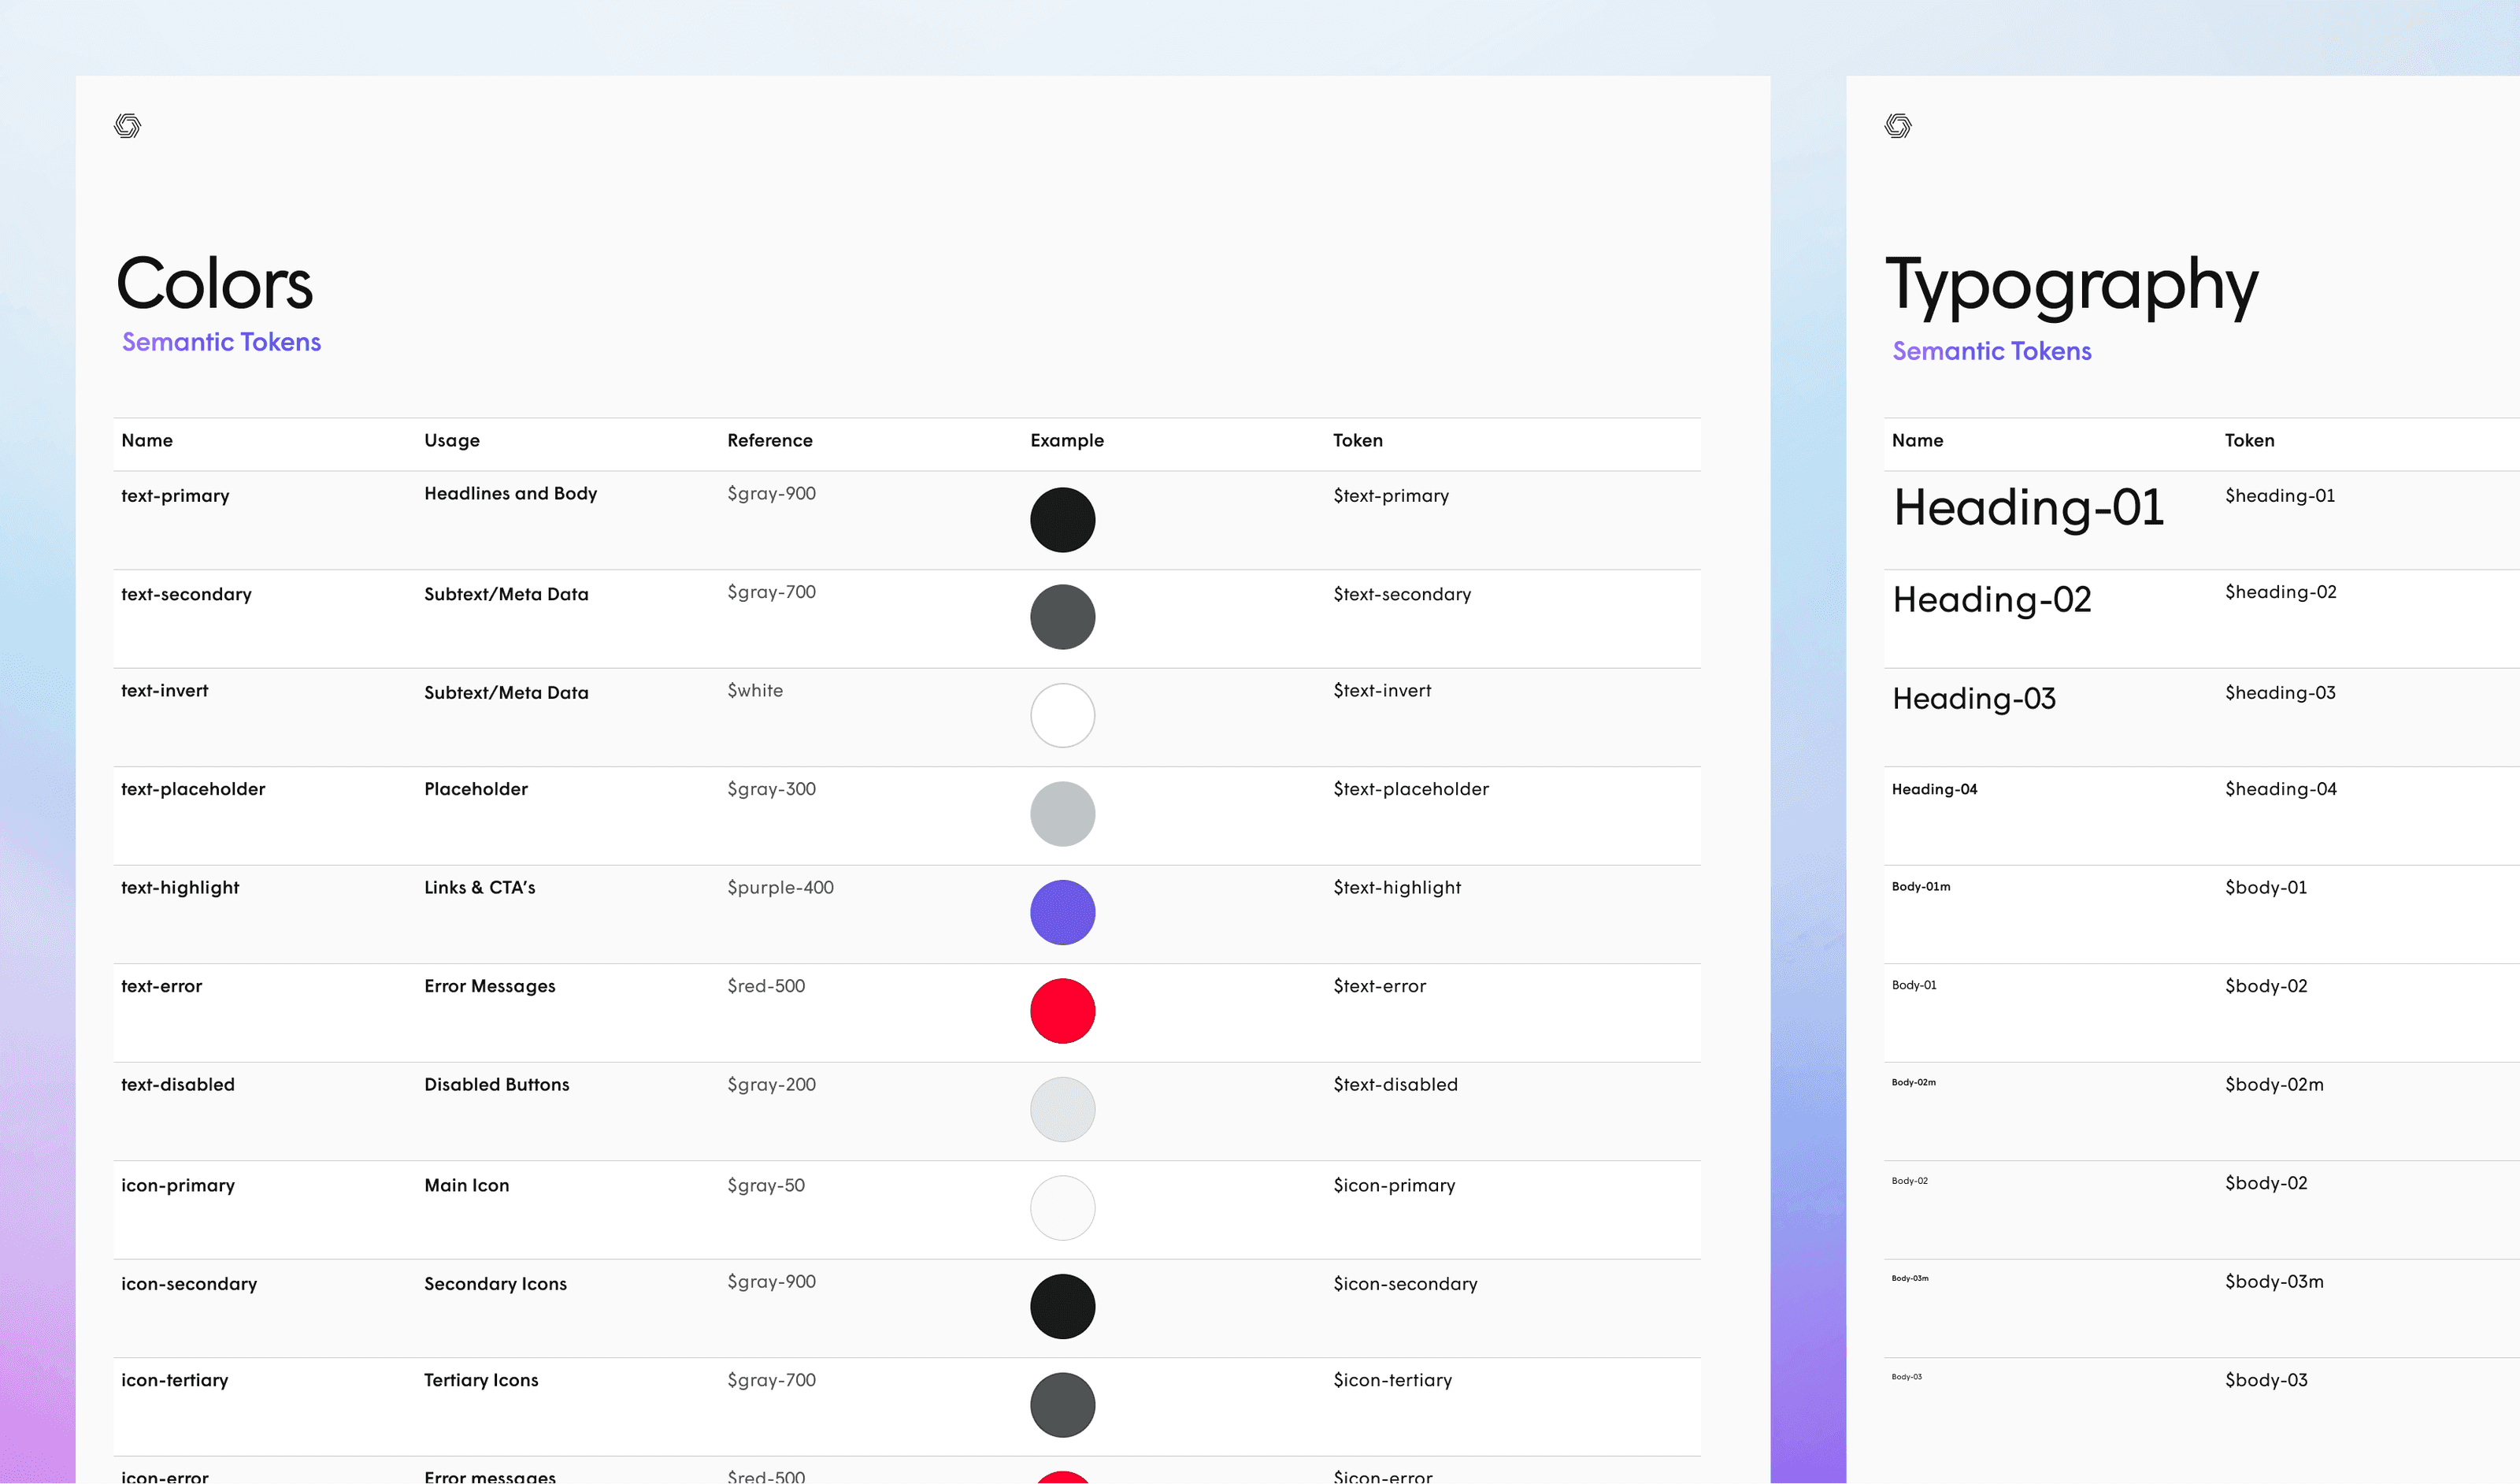The height and width of the screenshot is (1484, 2520).
Task: Click the $purple-400 reference value
Action: click(780, 888)
